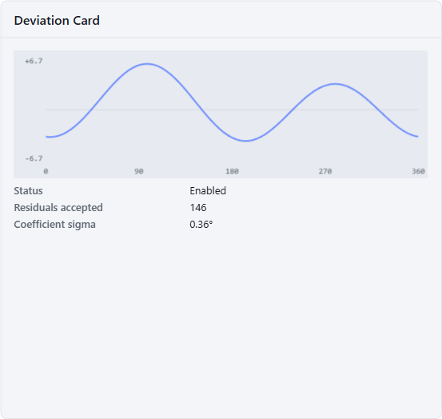The height and width of the screenshot is (419, 442).
Task: Click the 146 residuals value
Action: click(x=198, y=208)
